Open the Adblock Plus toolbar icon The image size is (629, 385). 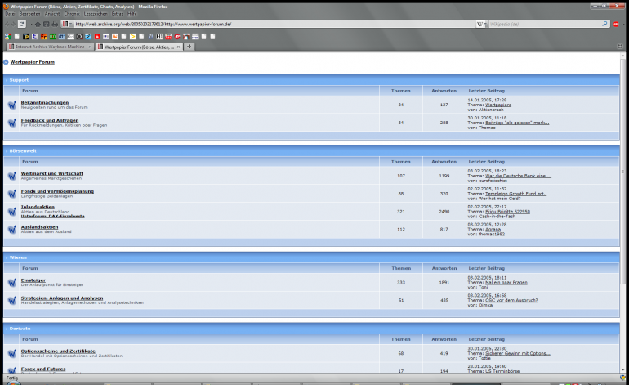tap(616, 24)
